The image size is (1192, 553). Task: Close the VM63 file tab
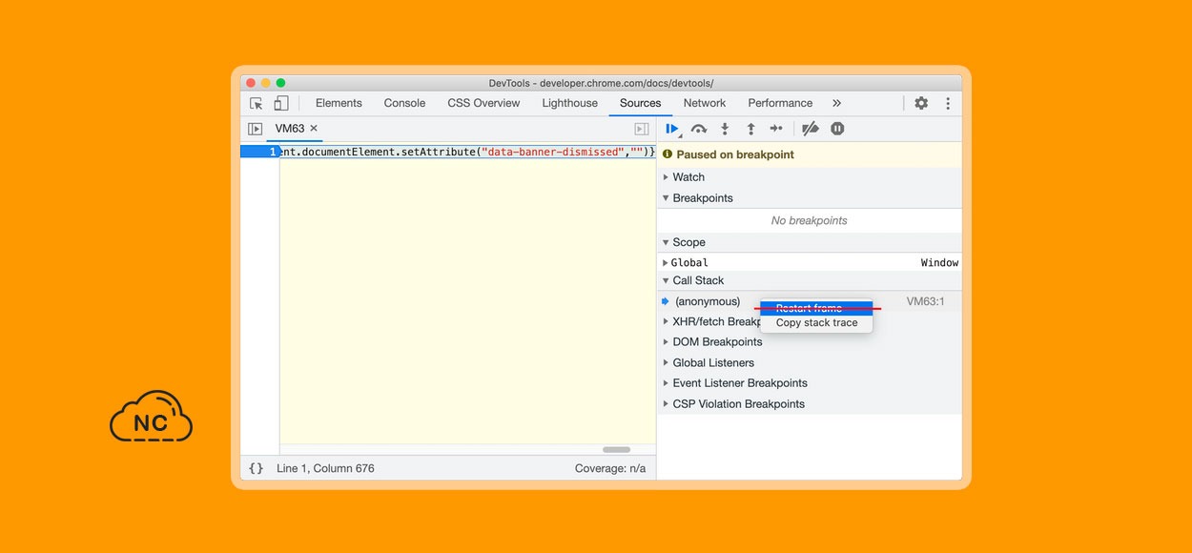point(314,128)
